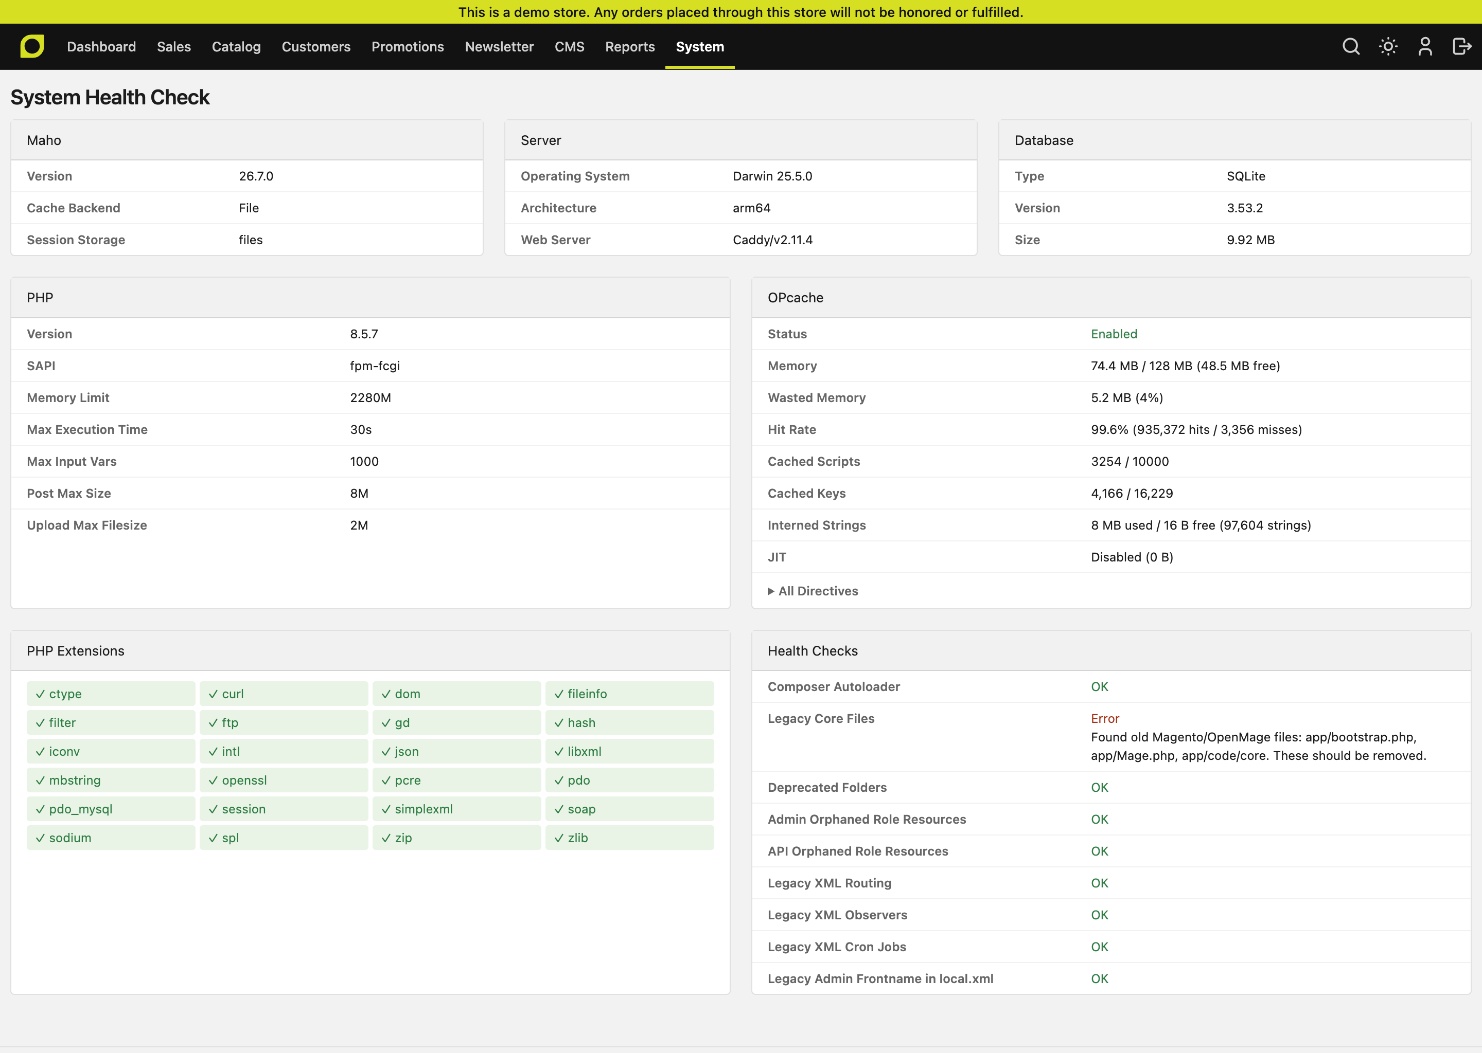Open the Dashboard menu
The width and height of the screenshot is (1482, 1053).
101,47
